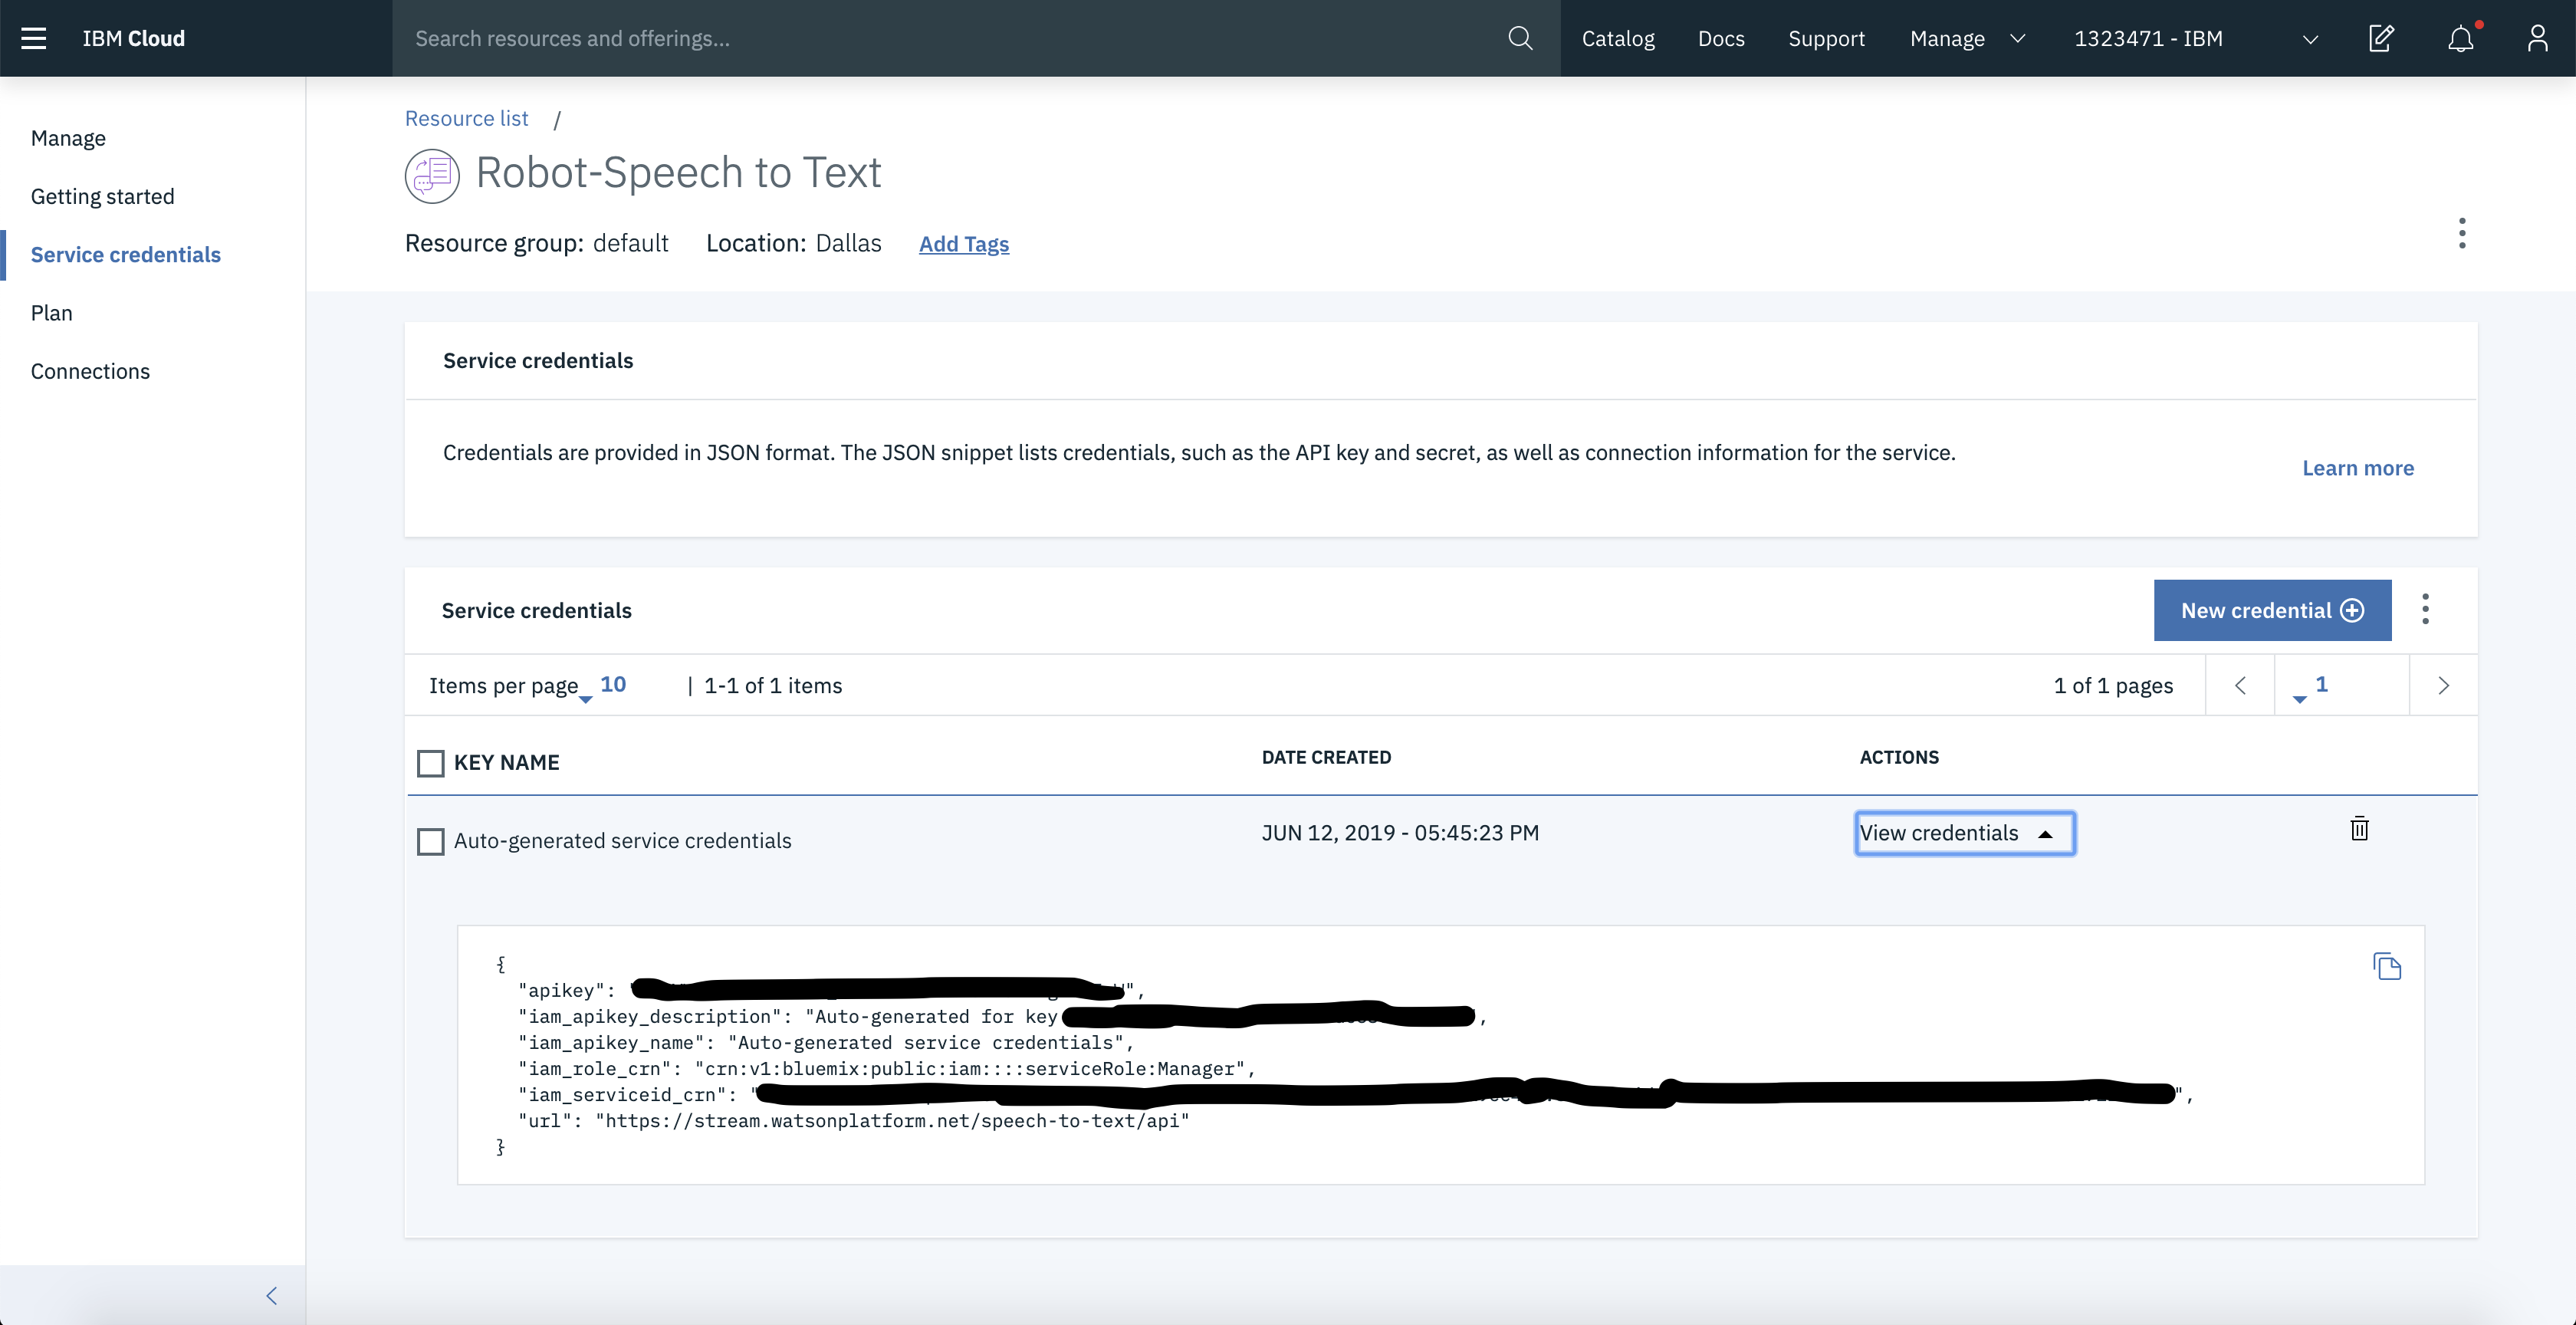The height and width of the screenshot is (1325, 2576).
Task: Click the New credential button
Action: [x=2272, y=610]
